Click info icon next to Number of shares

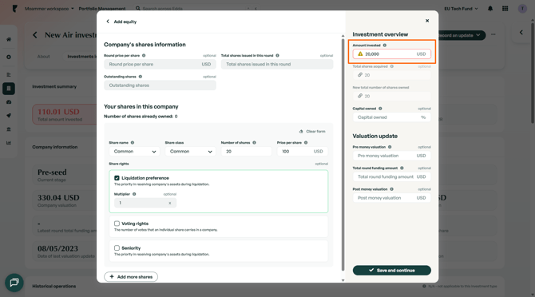pyautogui.click(x=254, y=143)
